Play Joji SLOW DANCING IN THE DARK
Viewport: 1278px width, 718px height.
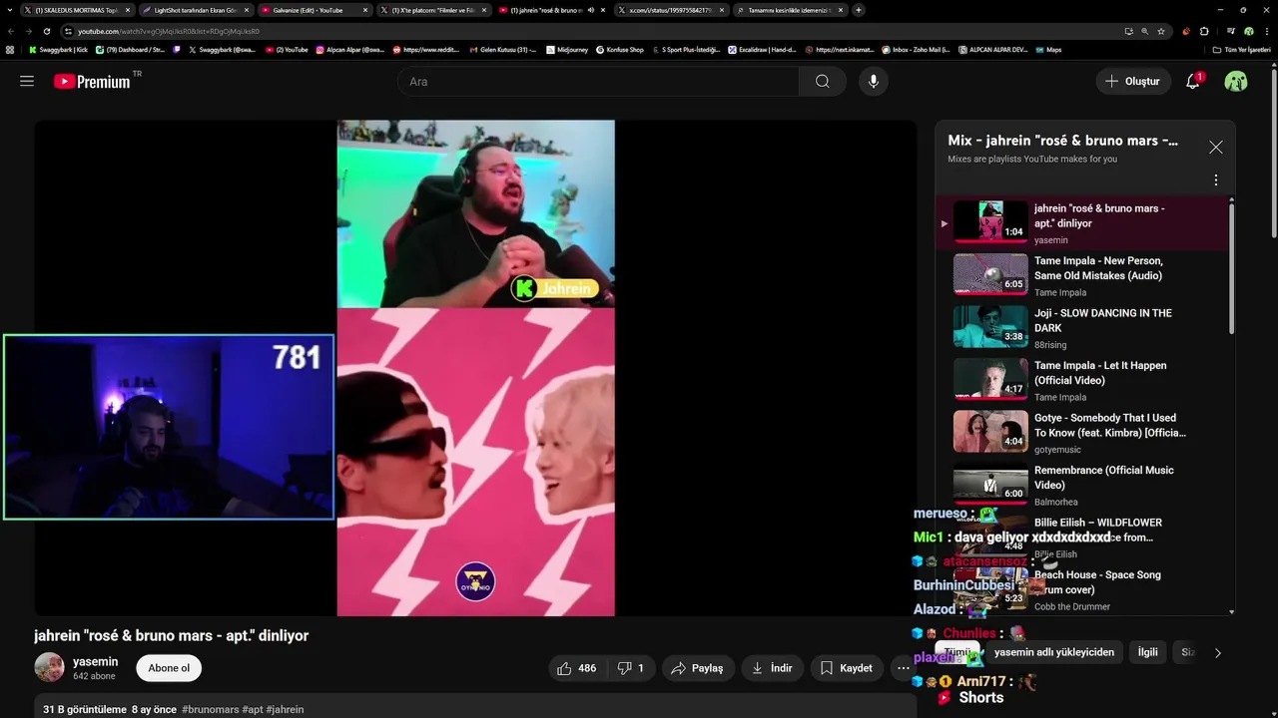coord(1082,327)
